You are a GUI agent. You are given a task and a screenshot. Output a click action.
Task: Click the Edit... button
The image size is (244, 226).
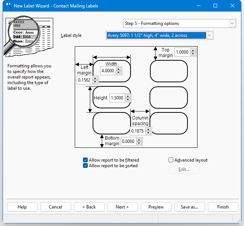[184, 169]
